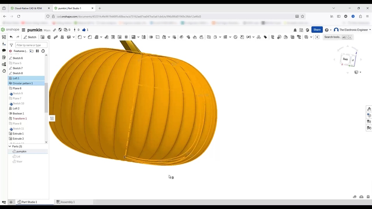Open the Comments panel
This screenshot has width=372, height=209.
[x=4, y=51]
